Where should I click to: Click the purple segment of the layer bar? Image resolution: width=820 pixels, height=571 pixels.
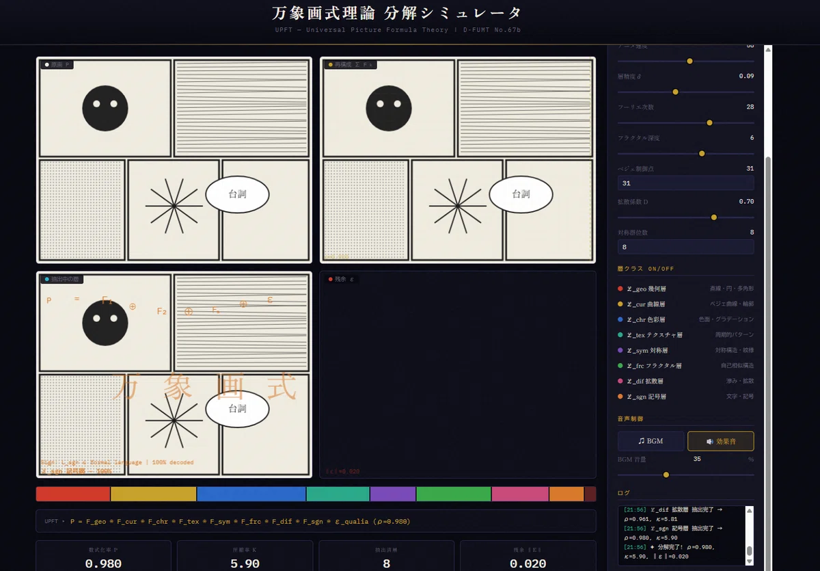(393, 494)
